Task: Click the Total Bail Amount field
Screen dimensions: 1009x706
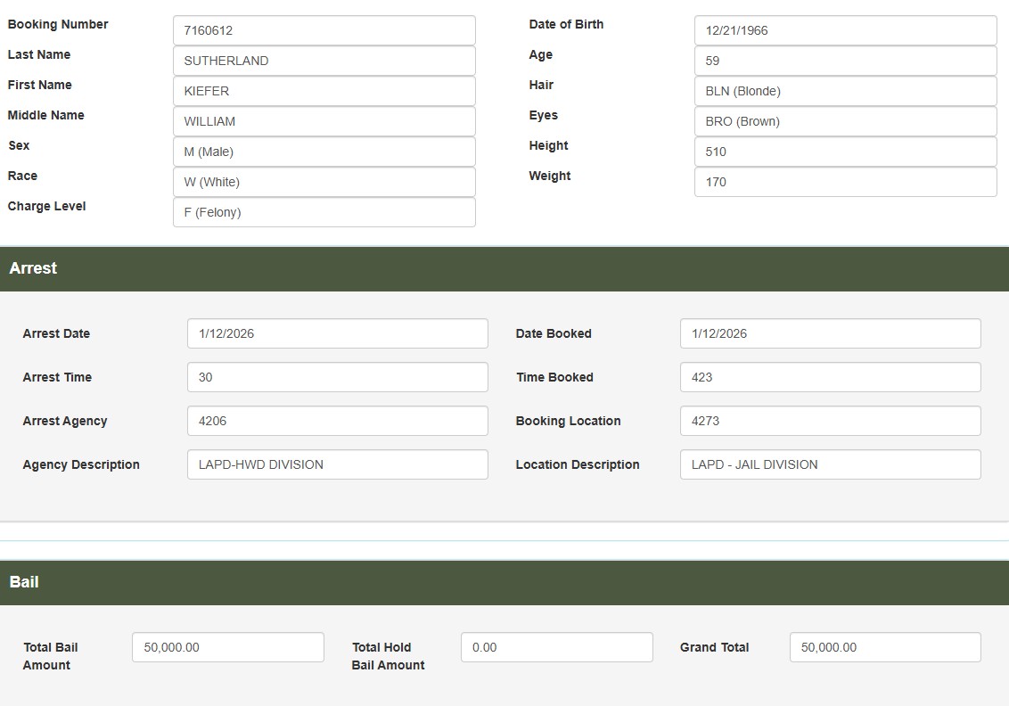Action: [x=228, y=647]
